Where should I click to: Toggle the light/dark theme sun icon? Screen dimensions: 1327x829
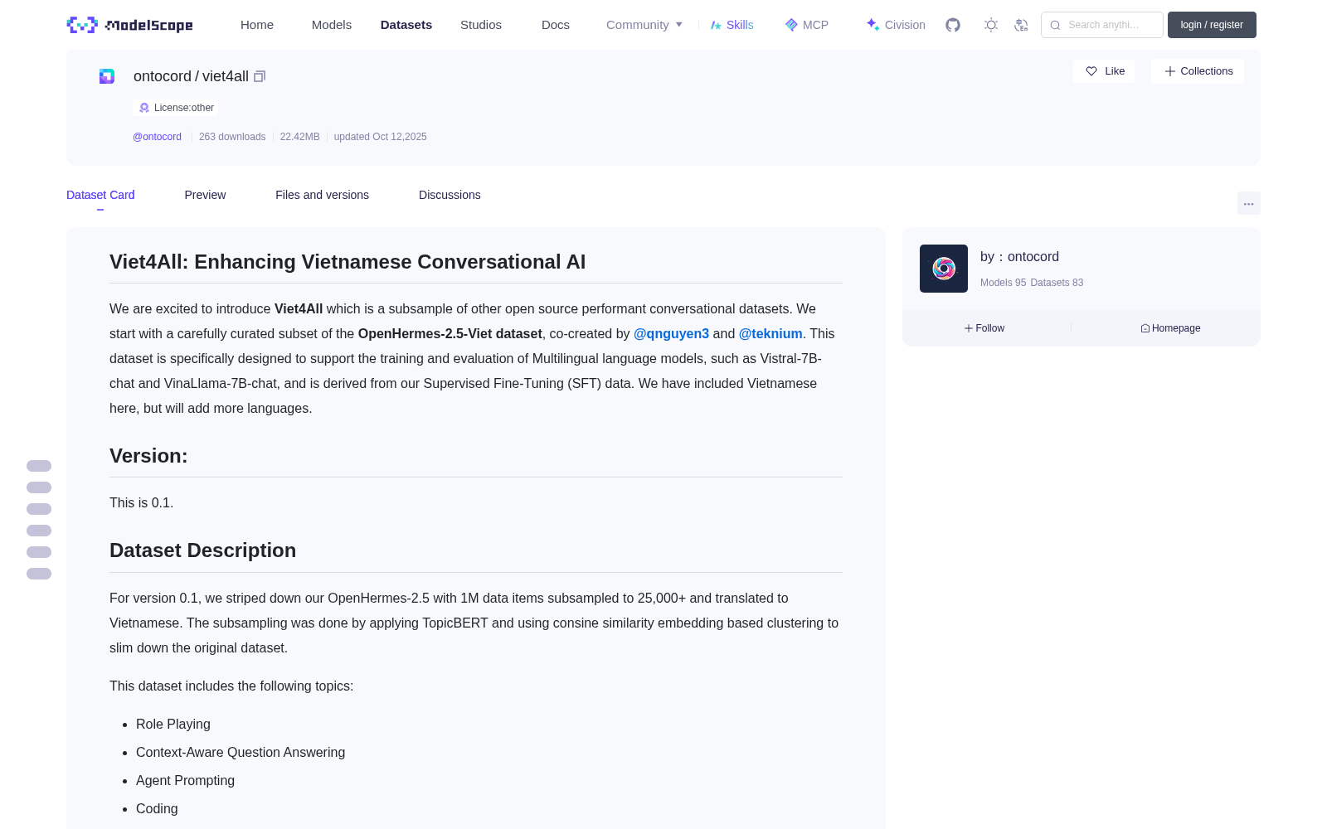[x=991, y=25]
